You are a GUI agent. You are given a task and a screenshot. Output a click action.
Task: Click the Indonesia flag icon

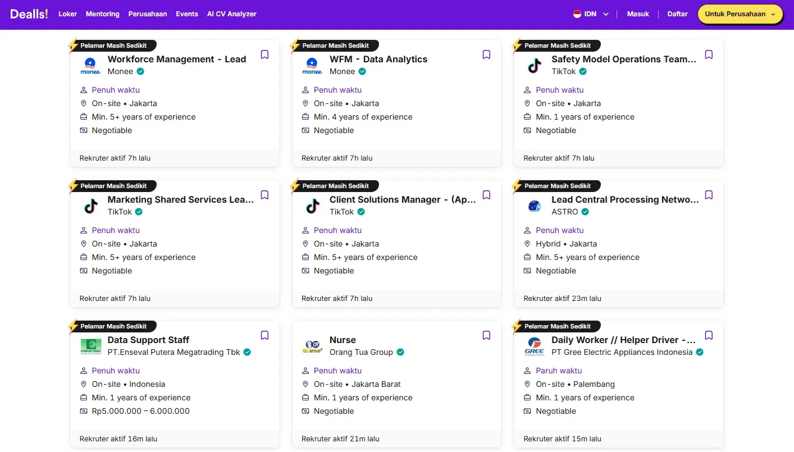click(577, 14)
